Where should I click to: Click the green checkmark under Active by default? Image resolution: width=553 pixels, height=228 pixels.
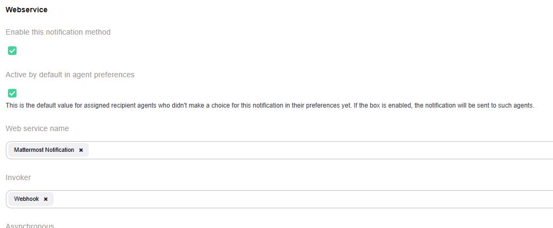click(12, 93)
